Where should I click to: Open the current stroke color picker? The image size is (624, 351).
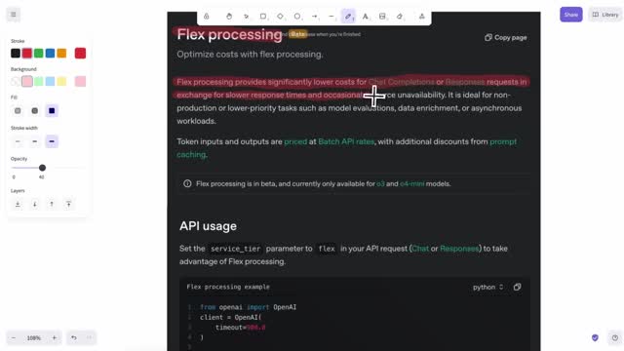[80, 53]
